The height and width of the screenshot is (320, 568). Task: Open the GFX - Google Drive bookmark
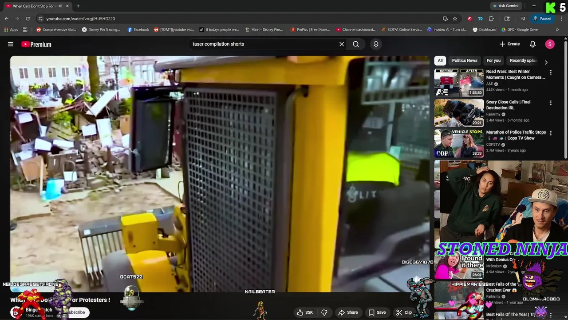520,30
